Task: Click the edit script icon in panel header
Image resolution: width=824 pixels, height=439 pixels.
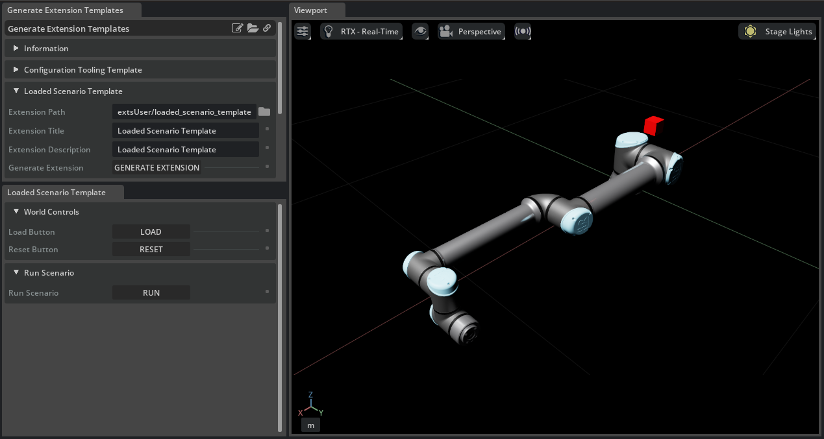Action: (238, 29)
